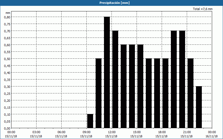
Task: Click the 0,45 y-axis value
Action: point(7,66)
